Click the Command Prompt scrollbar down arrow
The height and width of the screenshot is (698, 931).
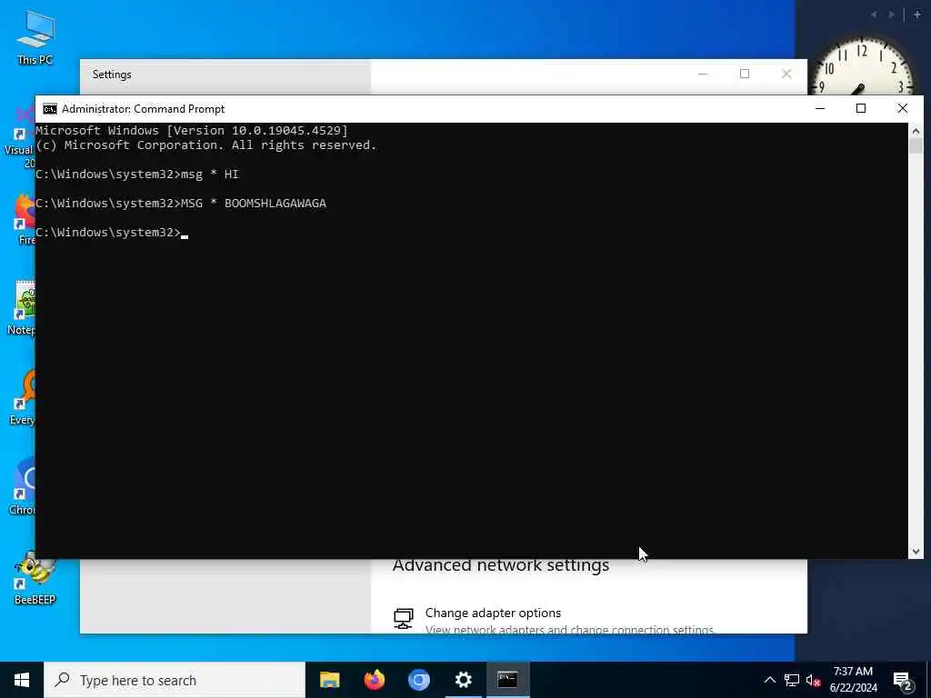(916, 552)
